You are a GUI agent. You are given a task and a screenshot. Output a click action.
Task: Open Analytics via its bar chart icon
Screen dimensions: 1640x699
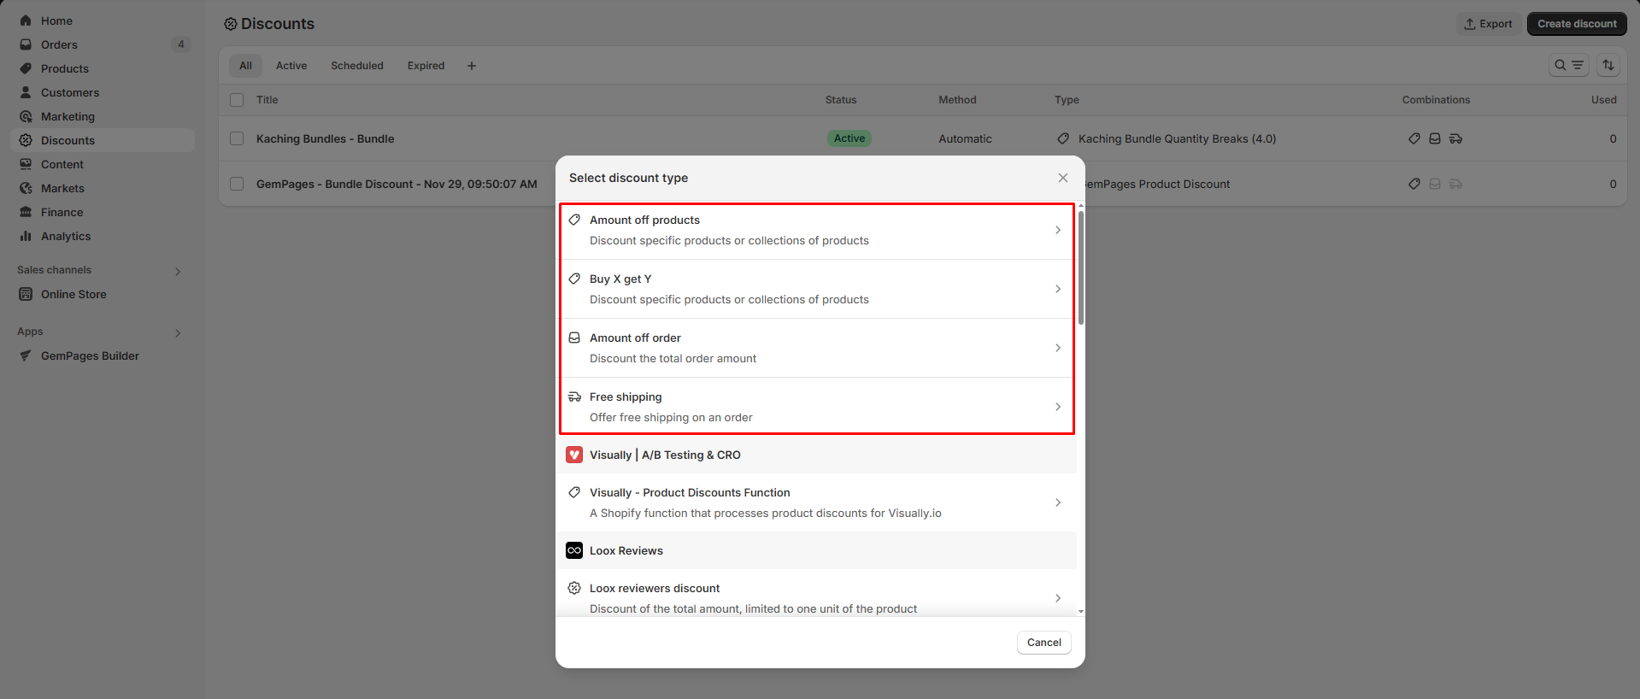point(26,236)
